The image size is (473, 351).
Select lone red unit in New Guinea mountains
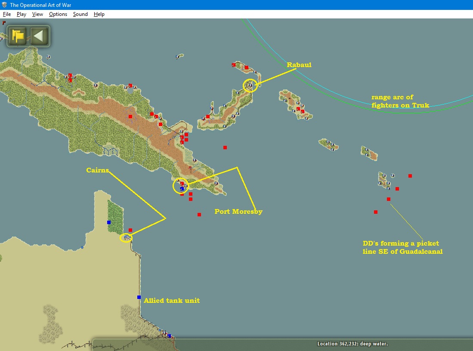click(x=130, y=117)
